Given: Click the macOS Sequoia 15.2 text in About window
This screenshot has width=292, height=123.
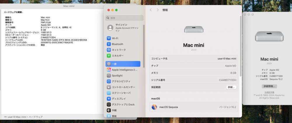Looking at the screenshot, I should (276, 79).
